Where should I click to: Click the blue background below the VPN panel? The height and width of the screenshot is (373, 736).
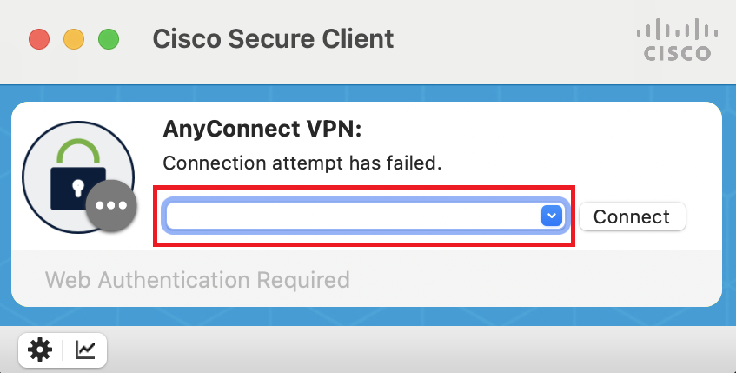click(x=434, y=316)
